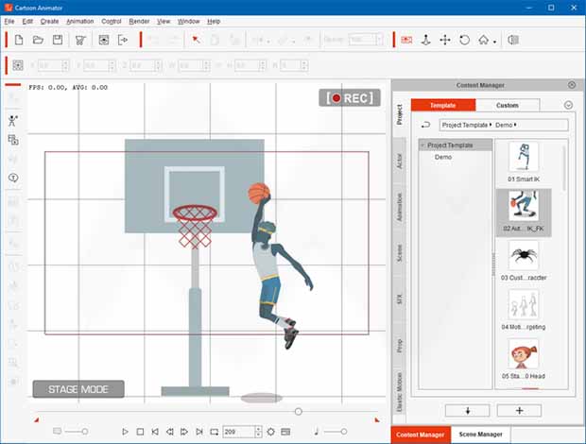The width and height of the screenshot is (586, 444).
Task: Click the rotate camera icon
Action: click(464, 40)
